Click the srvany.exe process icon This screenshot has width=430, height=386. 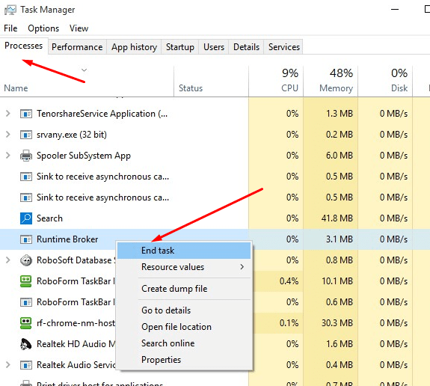(x=26, y=135)
